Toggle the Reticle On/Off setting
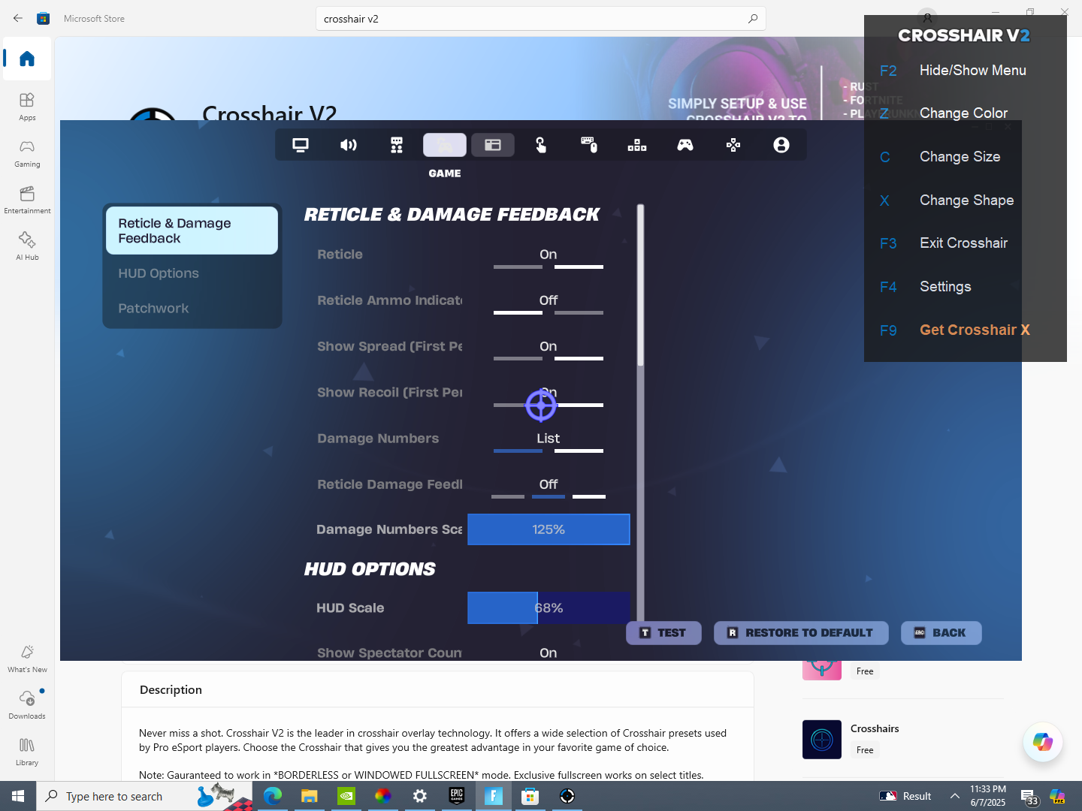Image resolution: width=1082 pixels, height=811 pixels. click(x=549, y=258)
